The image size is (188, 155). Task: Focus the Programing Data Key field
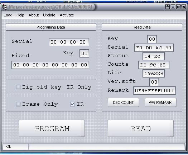(84, 53)
